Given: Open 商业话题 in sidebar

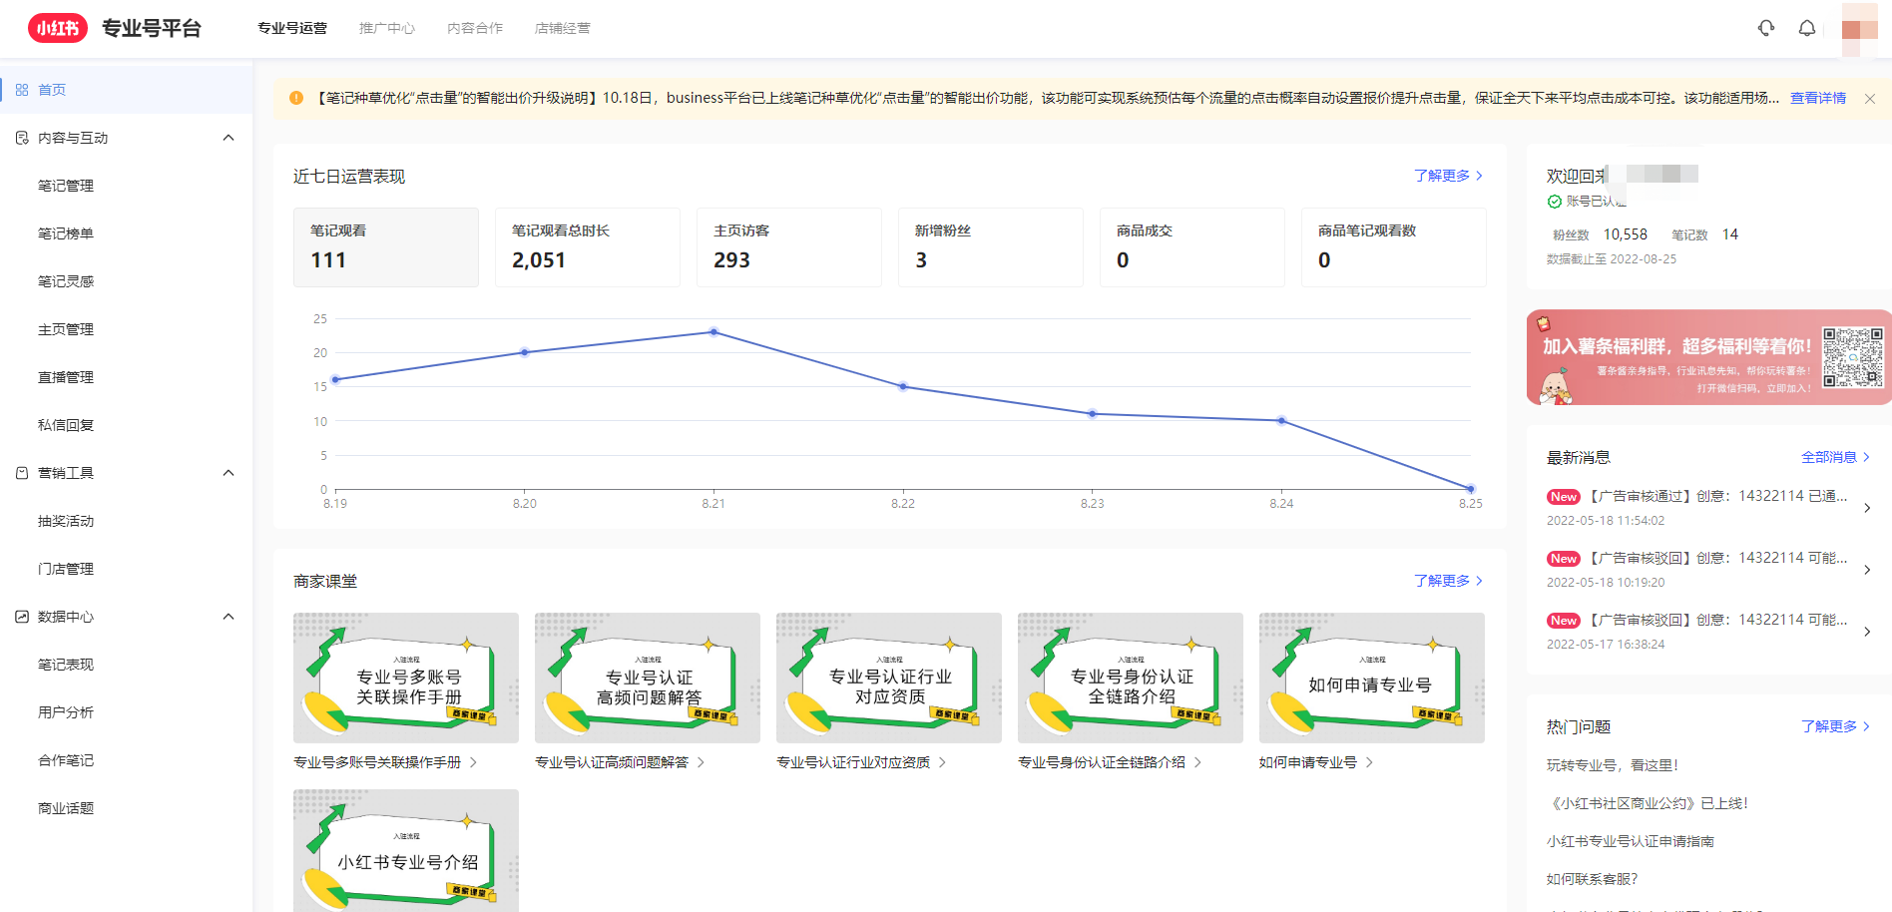Looking at the screenshot, I should point(66,808).
